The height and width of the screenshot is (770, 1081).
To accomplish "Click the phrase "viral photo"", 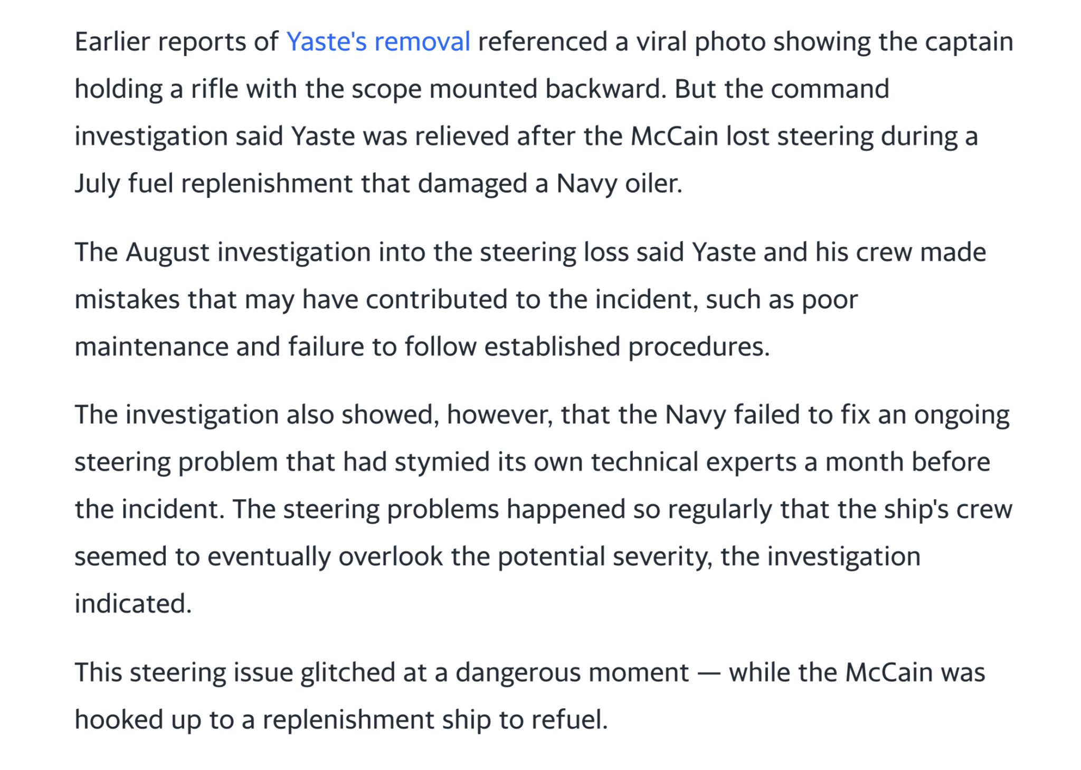I will [700, 42].
